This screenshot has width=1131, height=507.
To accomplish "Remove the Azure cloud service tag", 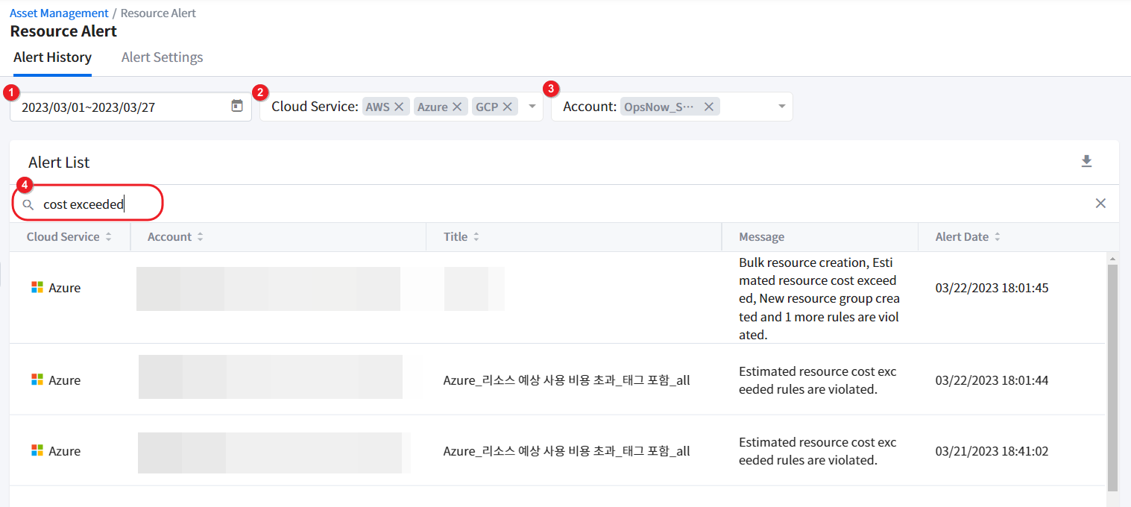I will [x=457, y=107].
